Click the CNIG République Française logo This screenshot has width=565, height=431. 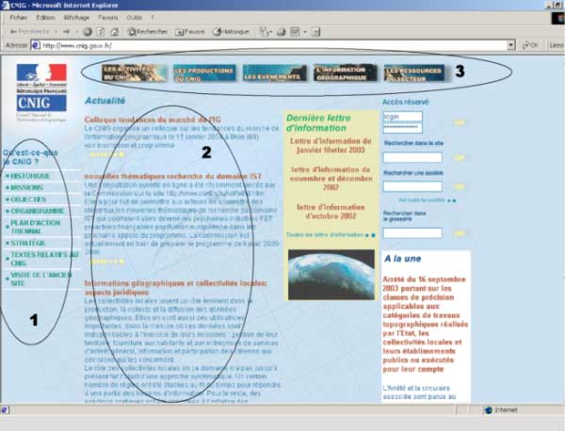click(x=41, y=93)
